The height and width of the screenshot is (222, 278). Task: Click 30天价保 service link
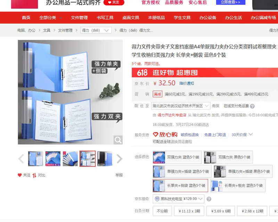pyautogui.click(x=239, y=135)
